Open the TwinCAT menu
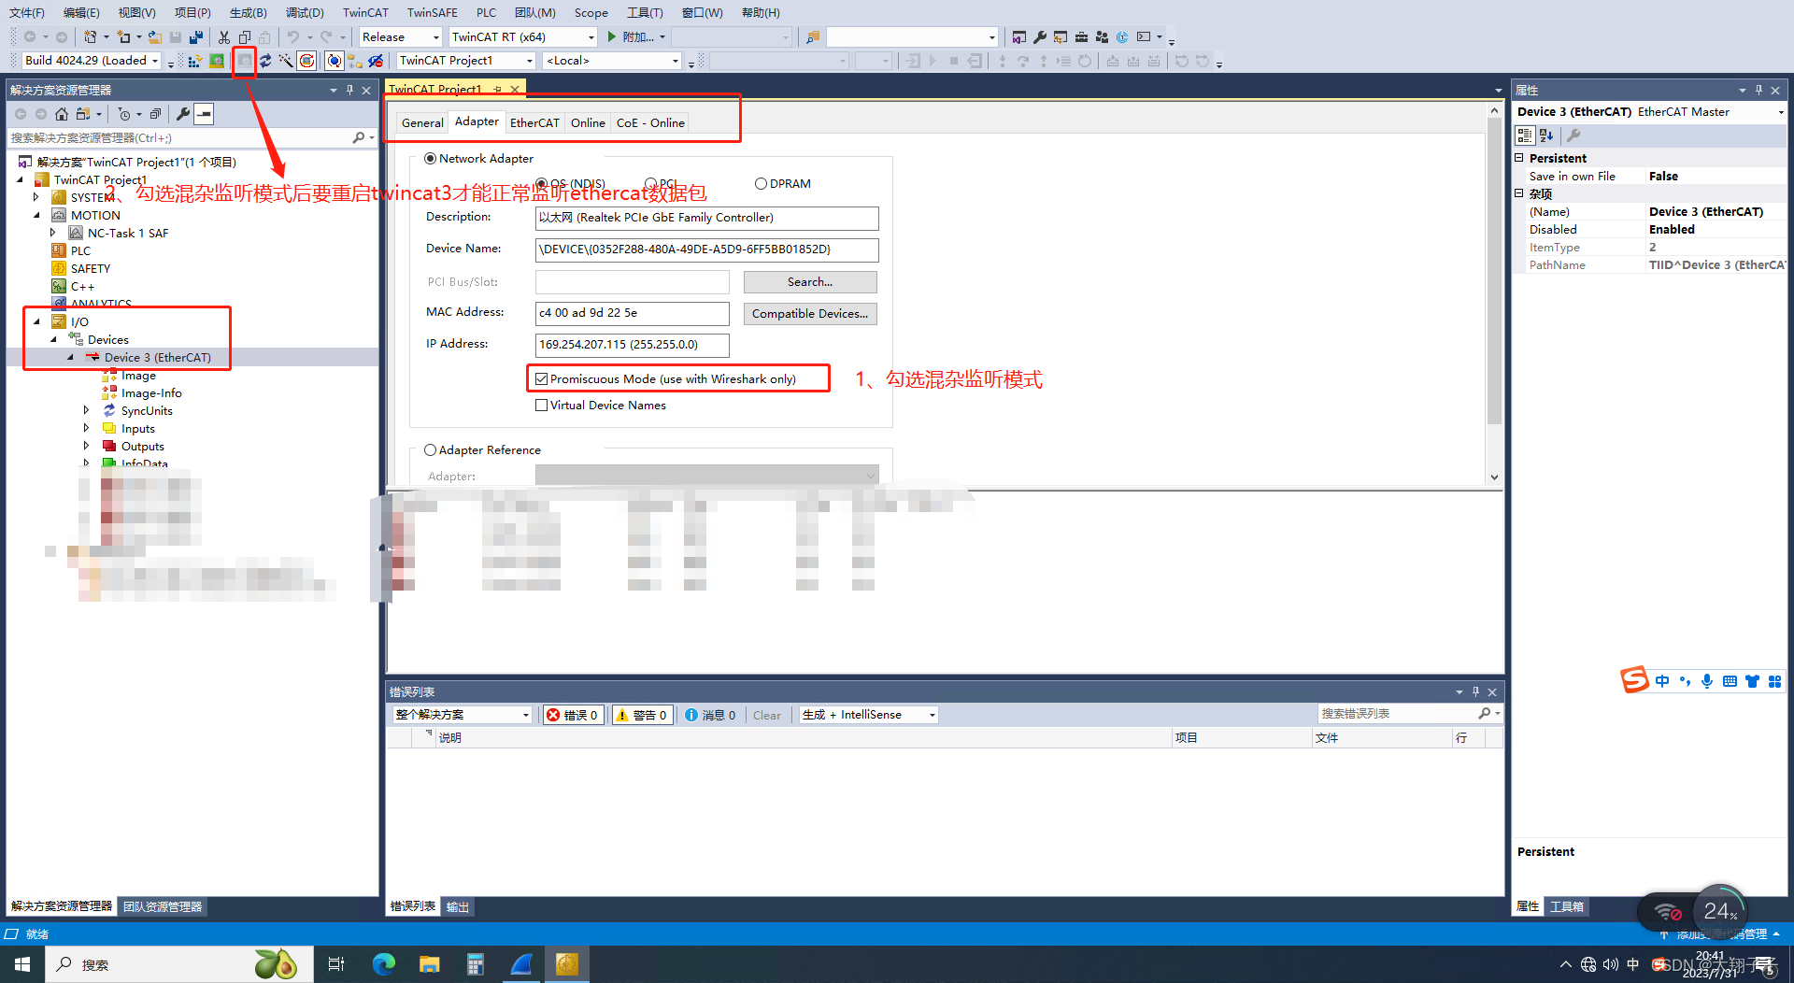Viewport: 1794px width, 983px height. (365, 12)
